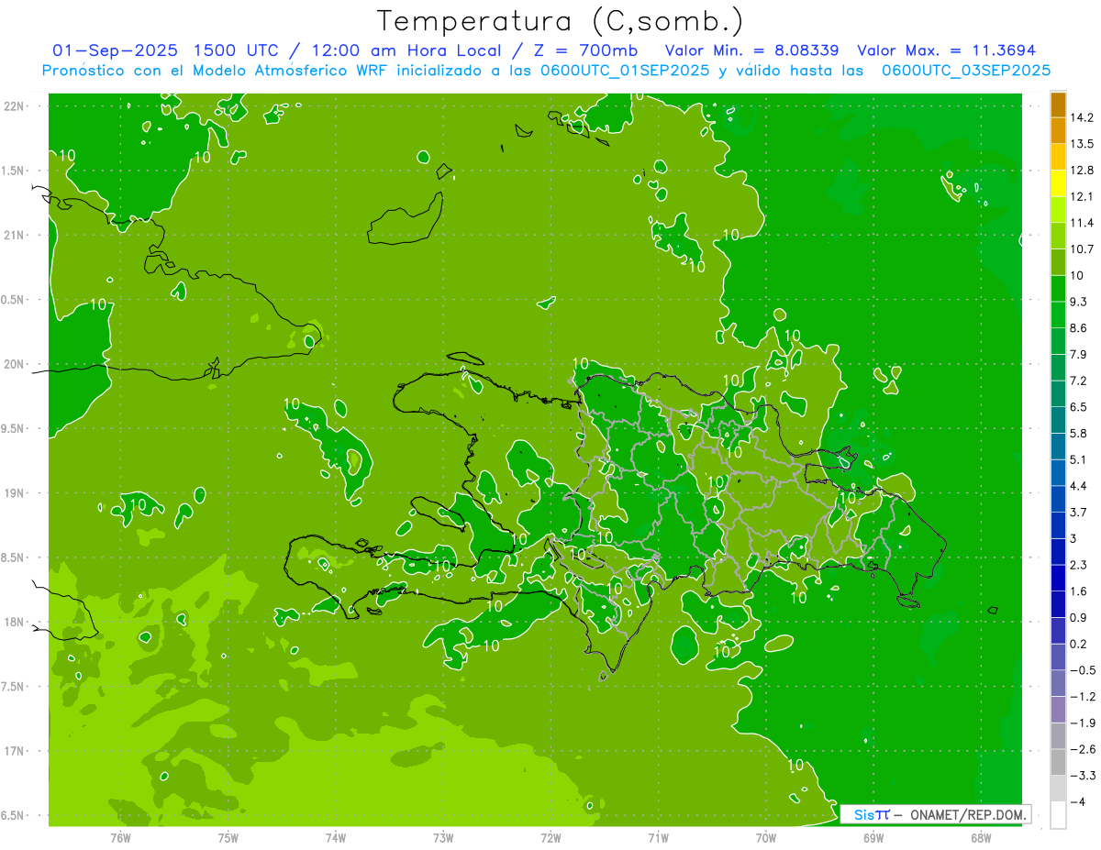Pick the yellow swatch between 12.8 and 12.1
The image size is (1101, 850).
(x=1058, y=183)
